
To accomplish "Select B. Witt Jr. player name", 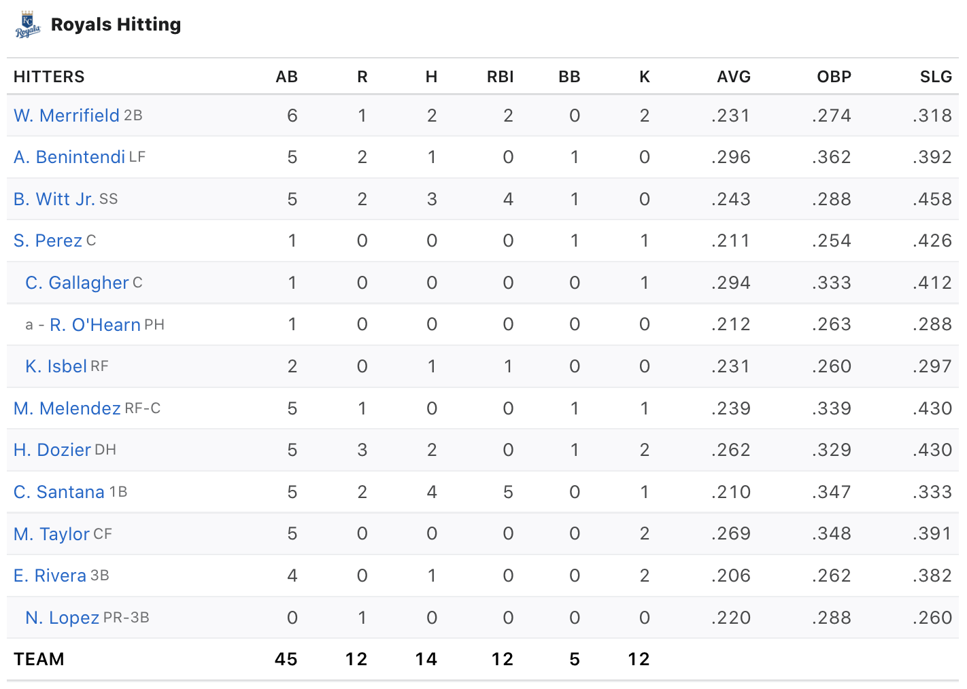I will click(x=54, y=199).
